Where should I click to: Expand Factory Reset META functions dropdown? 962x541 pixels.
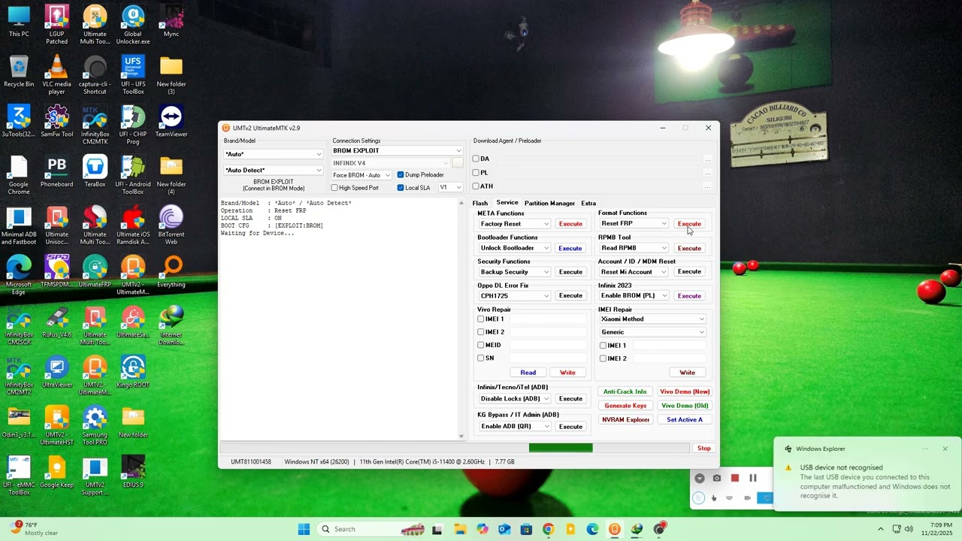coord(515,224)
